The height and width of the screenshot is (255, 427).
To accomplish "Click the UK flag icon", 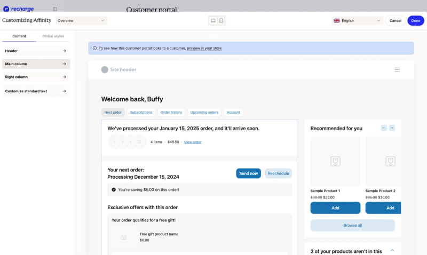I will [x=337, y=21].
